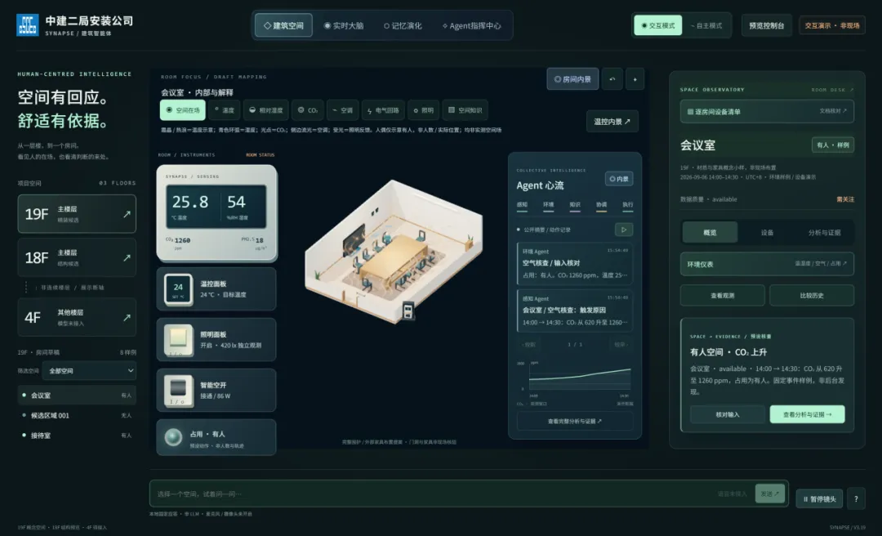This screenshot has height=536, width=882.
Task: Click the 中建二局 logo icon
Action: pyautogui.click(x=28, y=25)
